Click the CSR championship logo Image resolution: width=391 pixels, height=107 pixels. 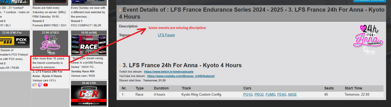click(89, 95)
